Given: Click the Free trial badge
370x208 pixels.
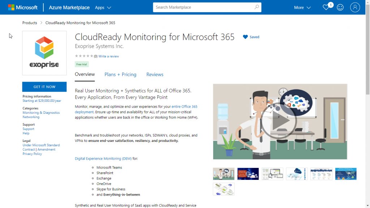Looking at the screenshot, I should (x=82, y=64).
